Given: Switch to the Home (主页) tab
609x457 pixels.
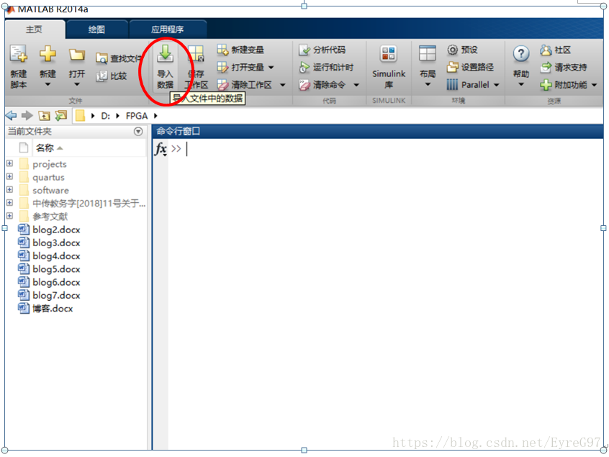Looking at the screenshot, I should (x=34, y=30).
